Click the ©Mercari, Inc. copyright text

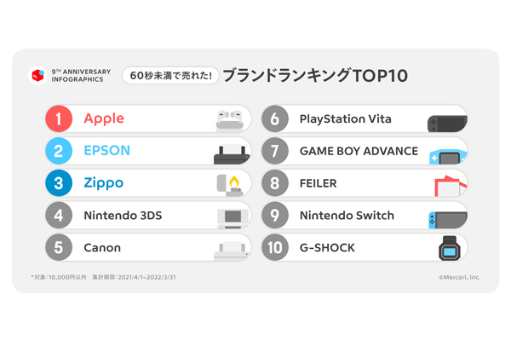(459, 277)
